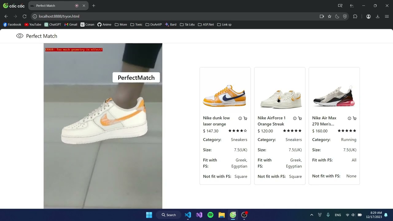
Task: Select the Nike AirForce 1 shoe image
Action: pyautogui.click(x=281, y=99)
